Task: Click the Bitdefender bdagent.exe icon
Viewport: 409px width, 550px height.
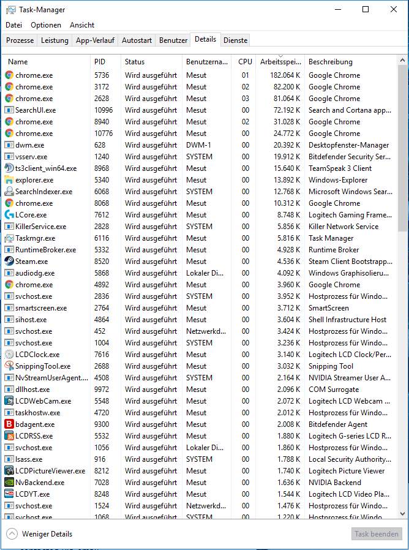Action: click(9, 424)
